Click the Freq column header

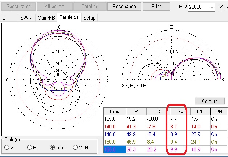point(115,111)
